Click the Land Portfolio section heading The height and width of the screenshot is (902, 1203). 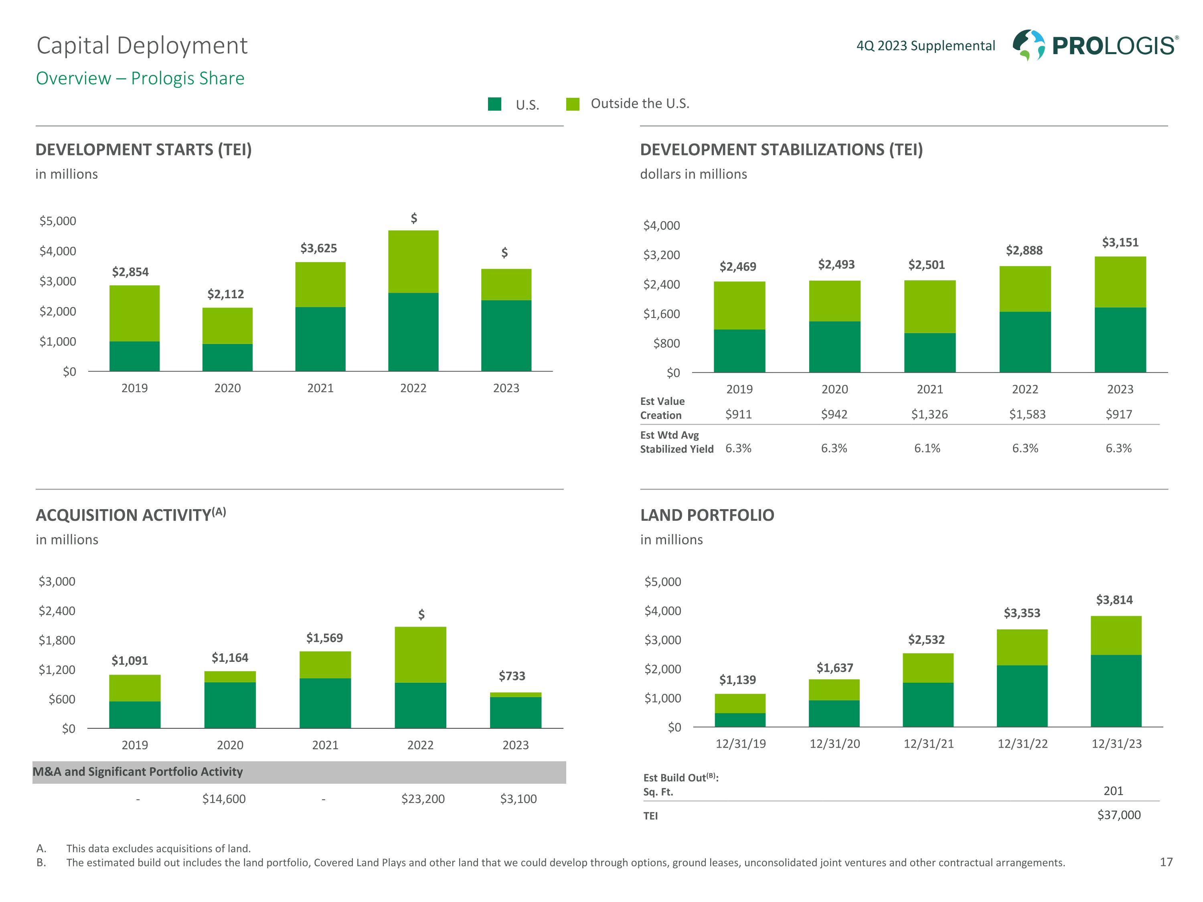click(x=707, y=515)
